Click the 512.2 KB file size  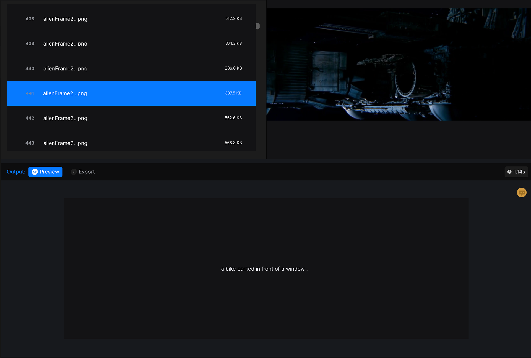click(x=233, y=18)
